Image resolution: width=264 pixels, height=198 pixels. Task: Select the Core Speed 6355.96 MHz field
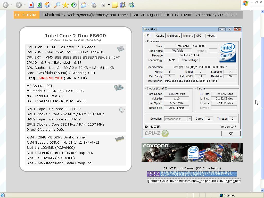(177, 94)
